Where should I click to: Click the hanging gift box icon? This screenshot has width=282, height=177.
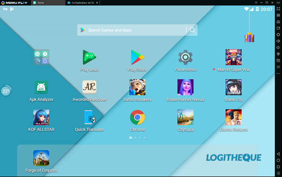pos(249,37)
